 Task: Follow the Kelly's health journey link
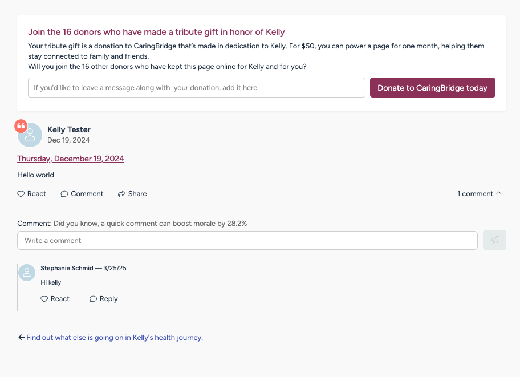click(x=115, y=338)
